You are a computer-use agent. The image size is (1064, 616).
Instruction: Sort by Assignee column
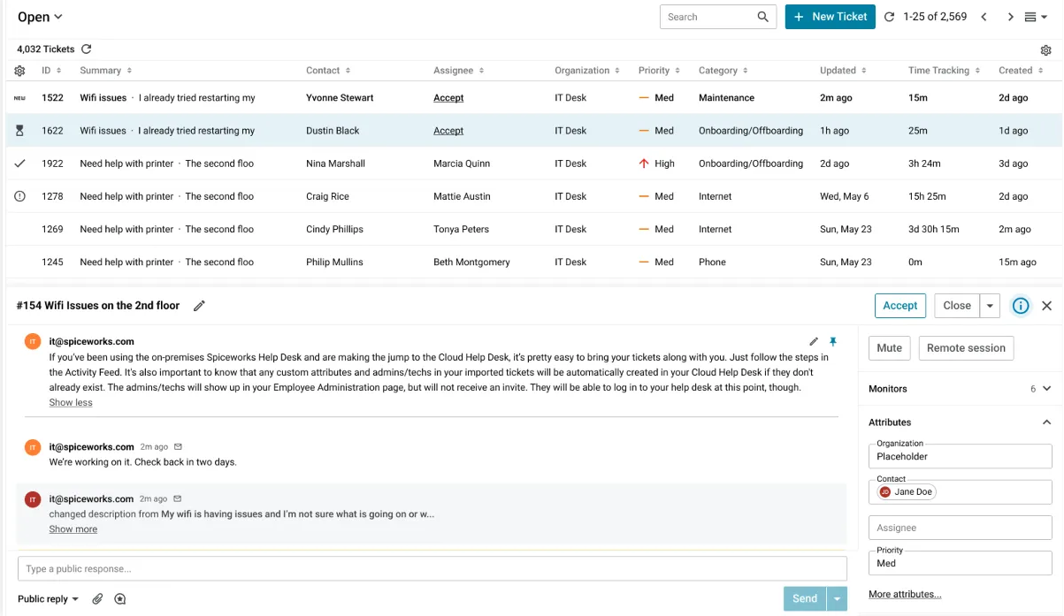pyautogui.click(x=459, y=71)
